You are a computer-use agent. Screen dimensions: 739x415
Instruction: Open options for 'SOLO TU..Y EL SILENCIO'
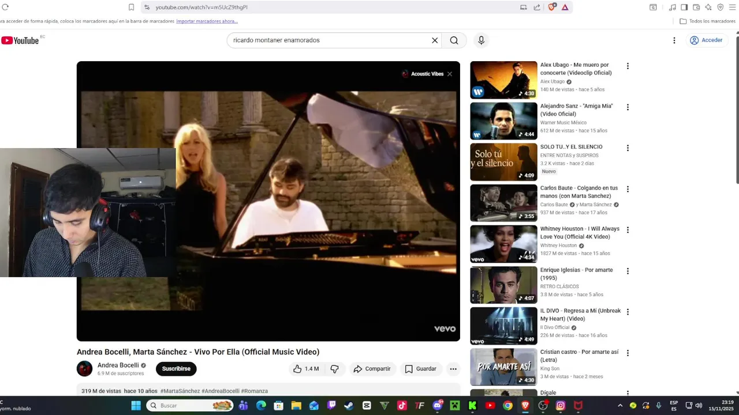click(628, 148)
